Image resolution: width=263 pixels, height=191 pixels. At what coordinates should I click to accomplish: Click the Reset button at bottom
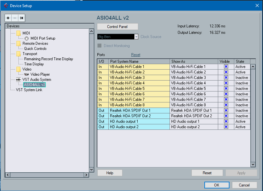click(x=207, y=173)
